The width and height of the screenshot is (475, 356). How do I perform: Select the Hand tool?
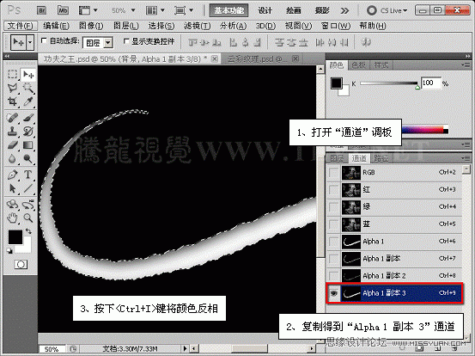pyautogui.click(x=12, y=218)
